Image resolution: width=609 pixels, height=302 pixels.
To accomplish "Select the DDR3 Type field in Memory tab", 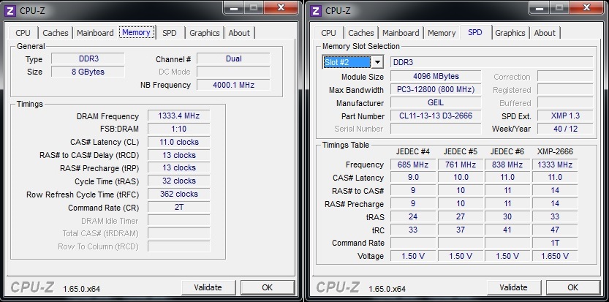I will tap(88, 58).
